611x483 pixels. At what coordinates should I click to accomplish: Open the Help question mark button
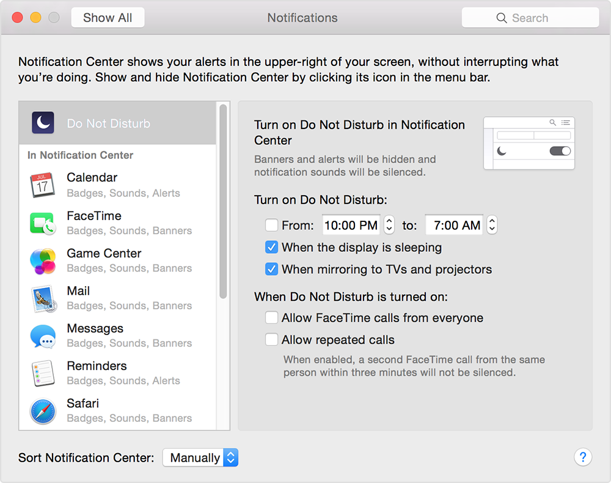[x=583, y=457]
